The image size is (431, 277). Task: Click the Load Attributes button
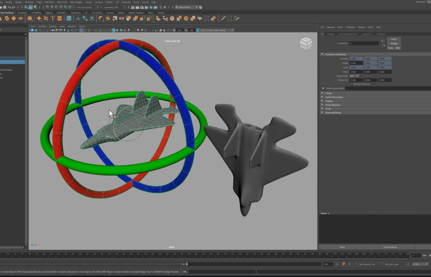(390, 247)
